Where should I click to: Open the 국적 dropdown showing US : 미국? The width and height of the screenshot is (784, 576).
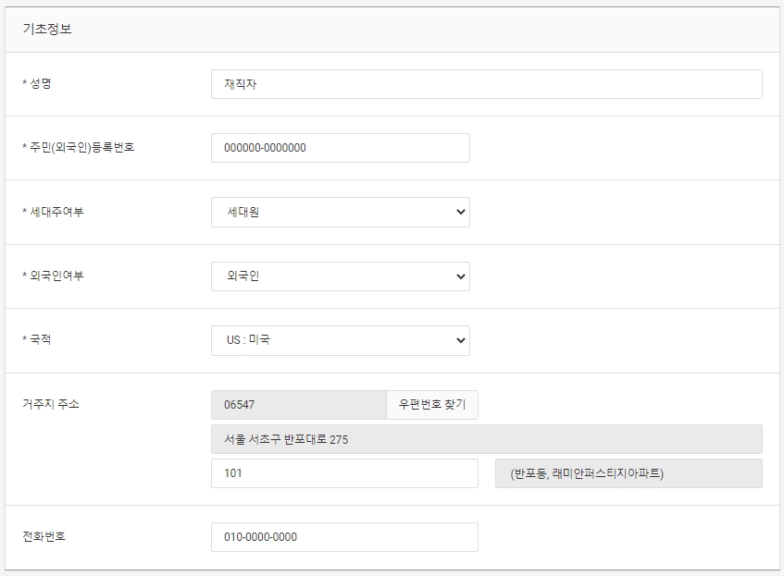tap(341, 341)
